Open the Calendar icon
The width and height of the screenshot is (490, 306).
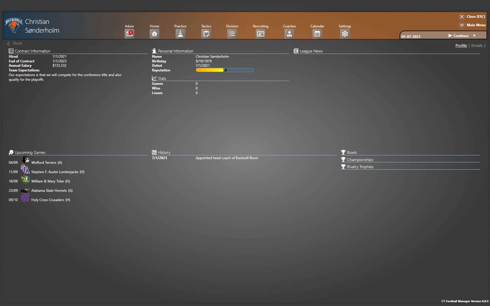pos(317,34)
